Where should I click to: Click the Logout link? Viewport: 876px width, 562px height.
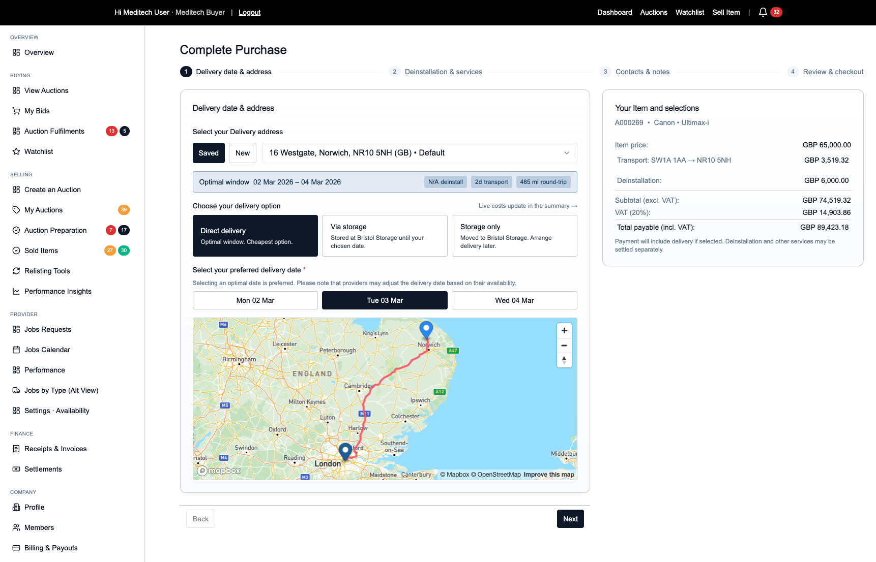[x=249, y=12]
